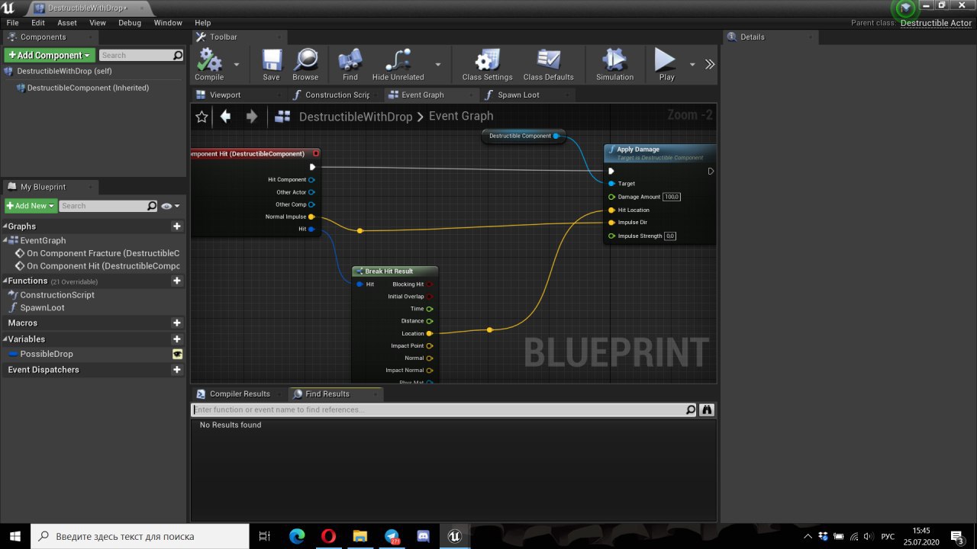Toggle PossibleDrop instance-editable eye icon
This screenshot has width=977, height=549.
(x=177, y=354)
